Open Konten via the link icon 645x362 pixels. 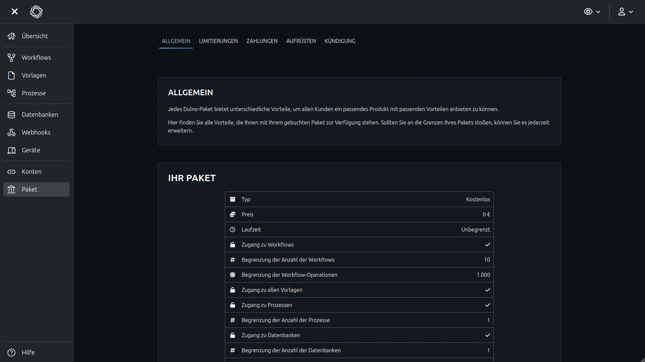pyautogui.click(x=11, y=172)
